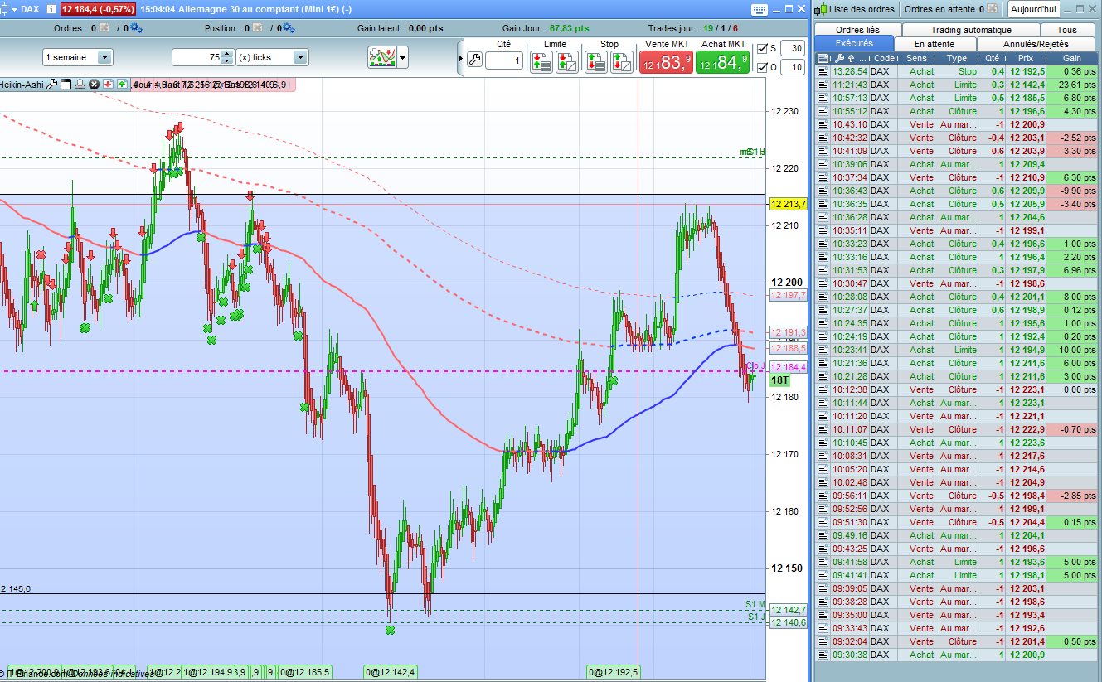The image size is (1102, 682).
Task: Remove Heikin-Ashi with the X circle icon
Action: tap(94, 84)
